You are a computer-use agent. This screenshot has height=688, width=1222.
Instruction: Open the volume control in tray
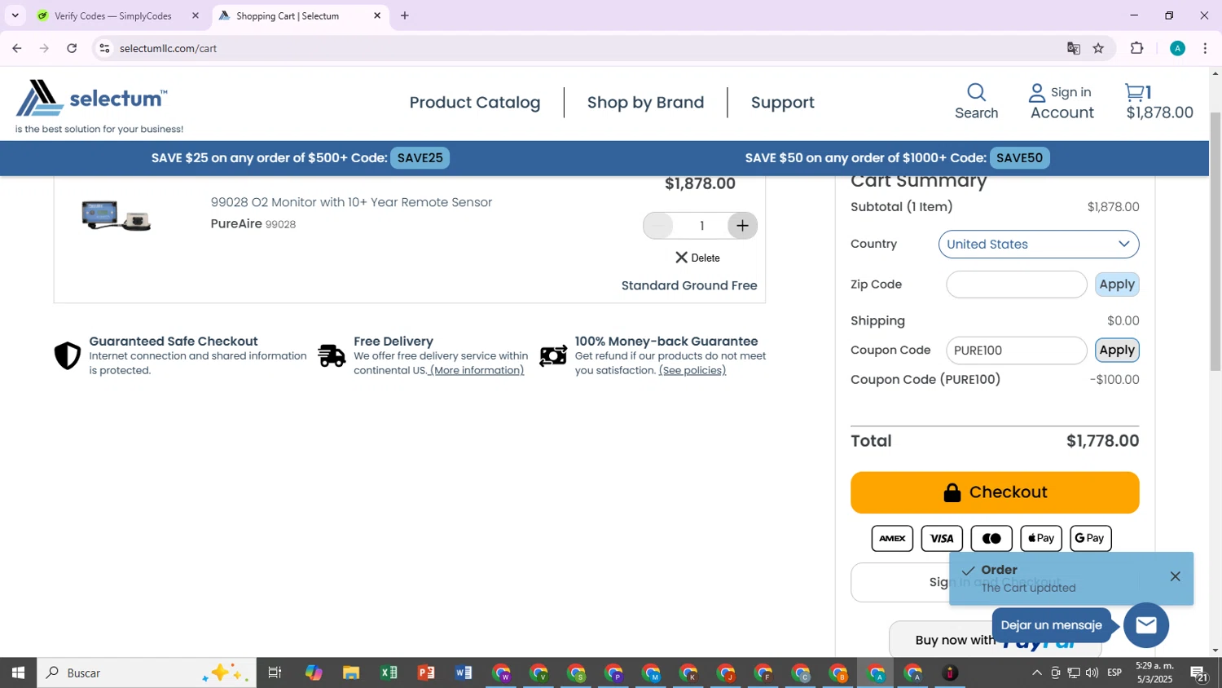pyautogui.click(x=1092, y=673)
